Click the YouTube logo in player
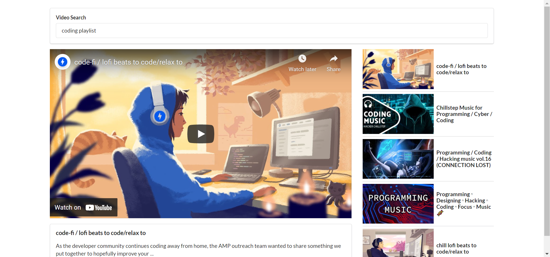This screenshot has height=257, width=550. [x=99, y=208]
